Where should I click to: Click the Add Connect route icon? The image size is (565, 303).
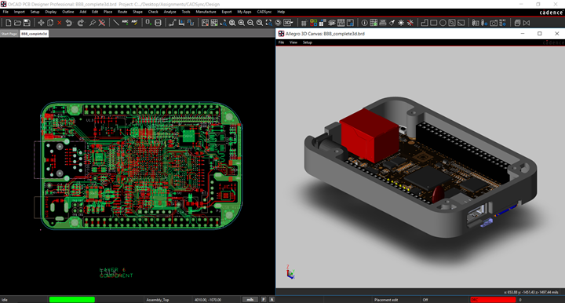[x=172, y=23]
